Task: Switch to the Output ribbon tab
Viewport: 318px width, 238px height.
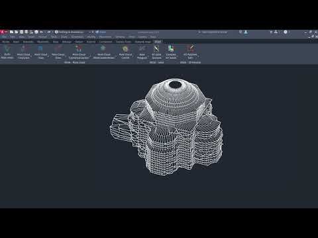Action: pos(79,42)
